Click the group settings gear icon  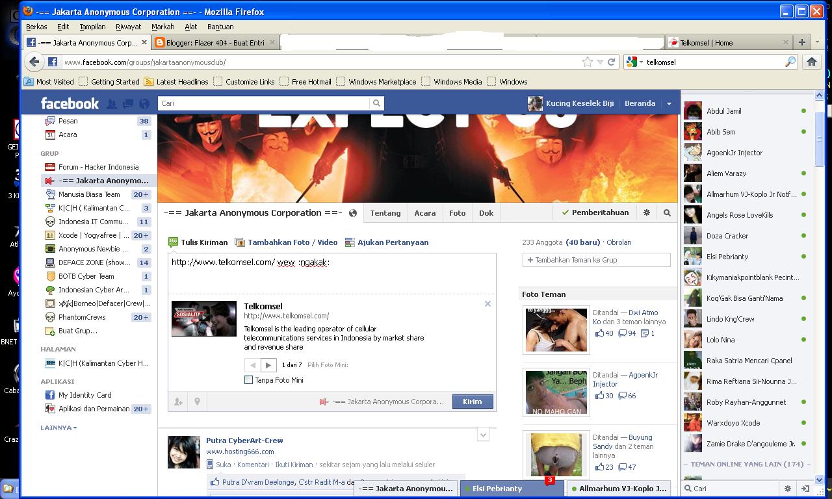tap(647, 212)
